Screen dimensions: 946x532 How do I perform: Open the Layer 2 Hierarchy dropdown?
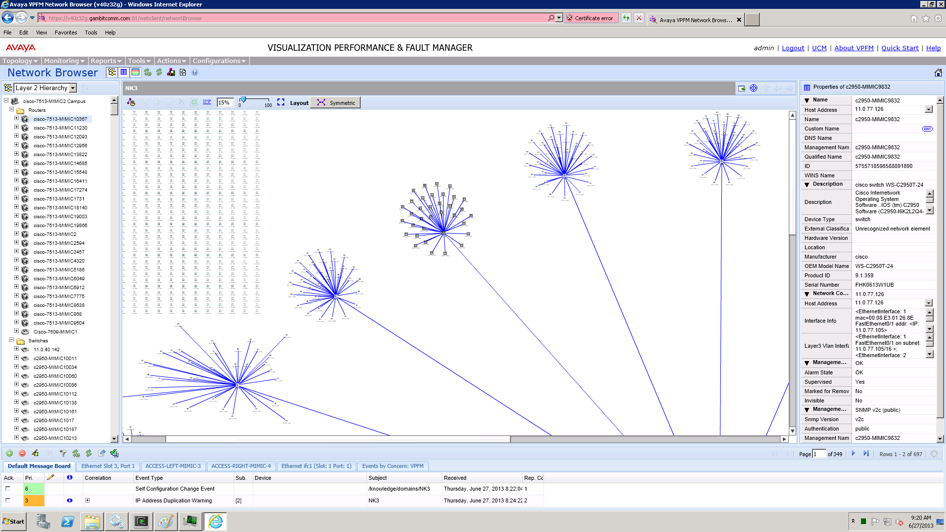point(73,88)
